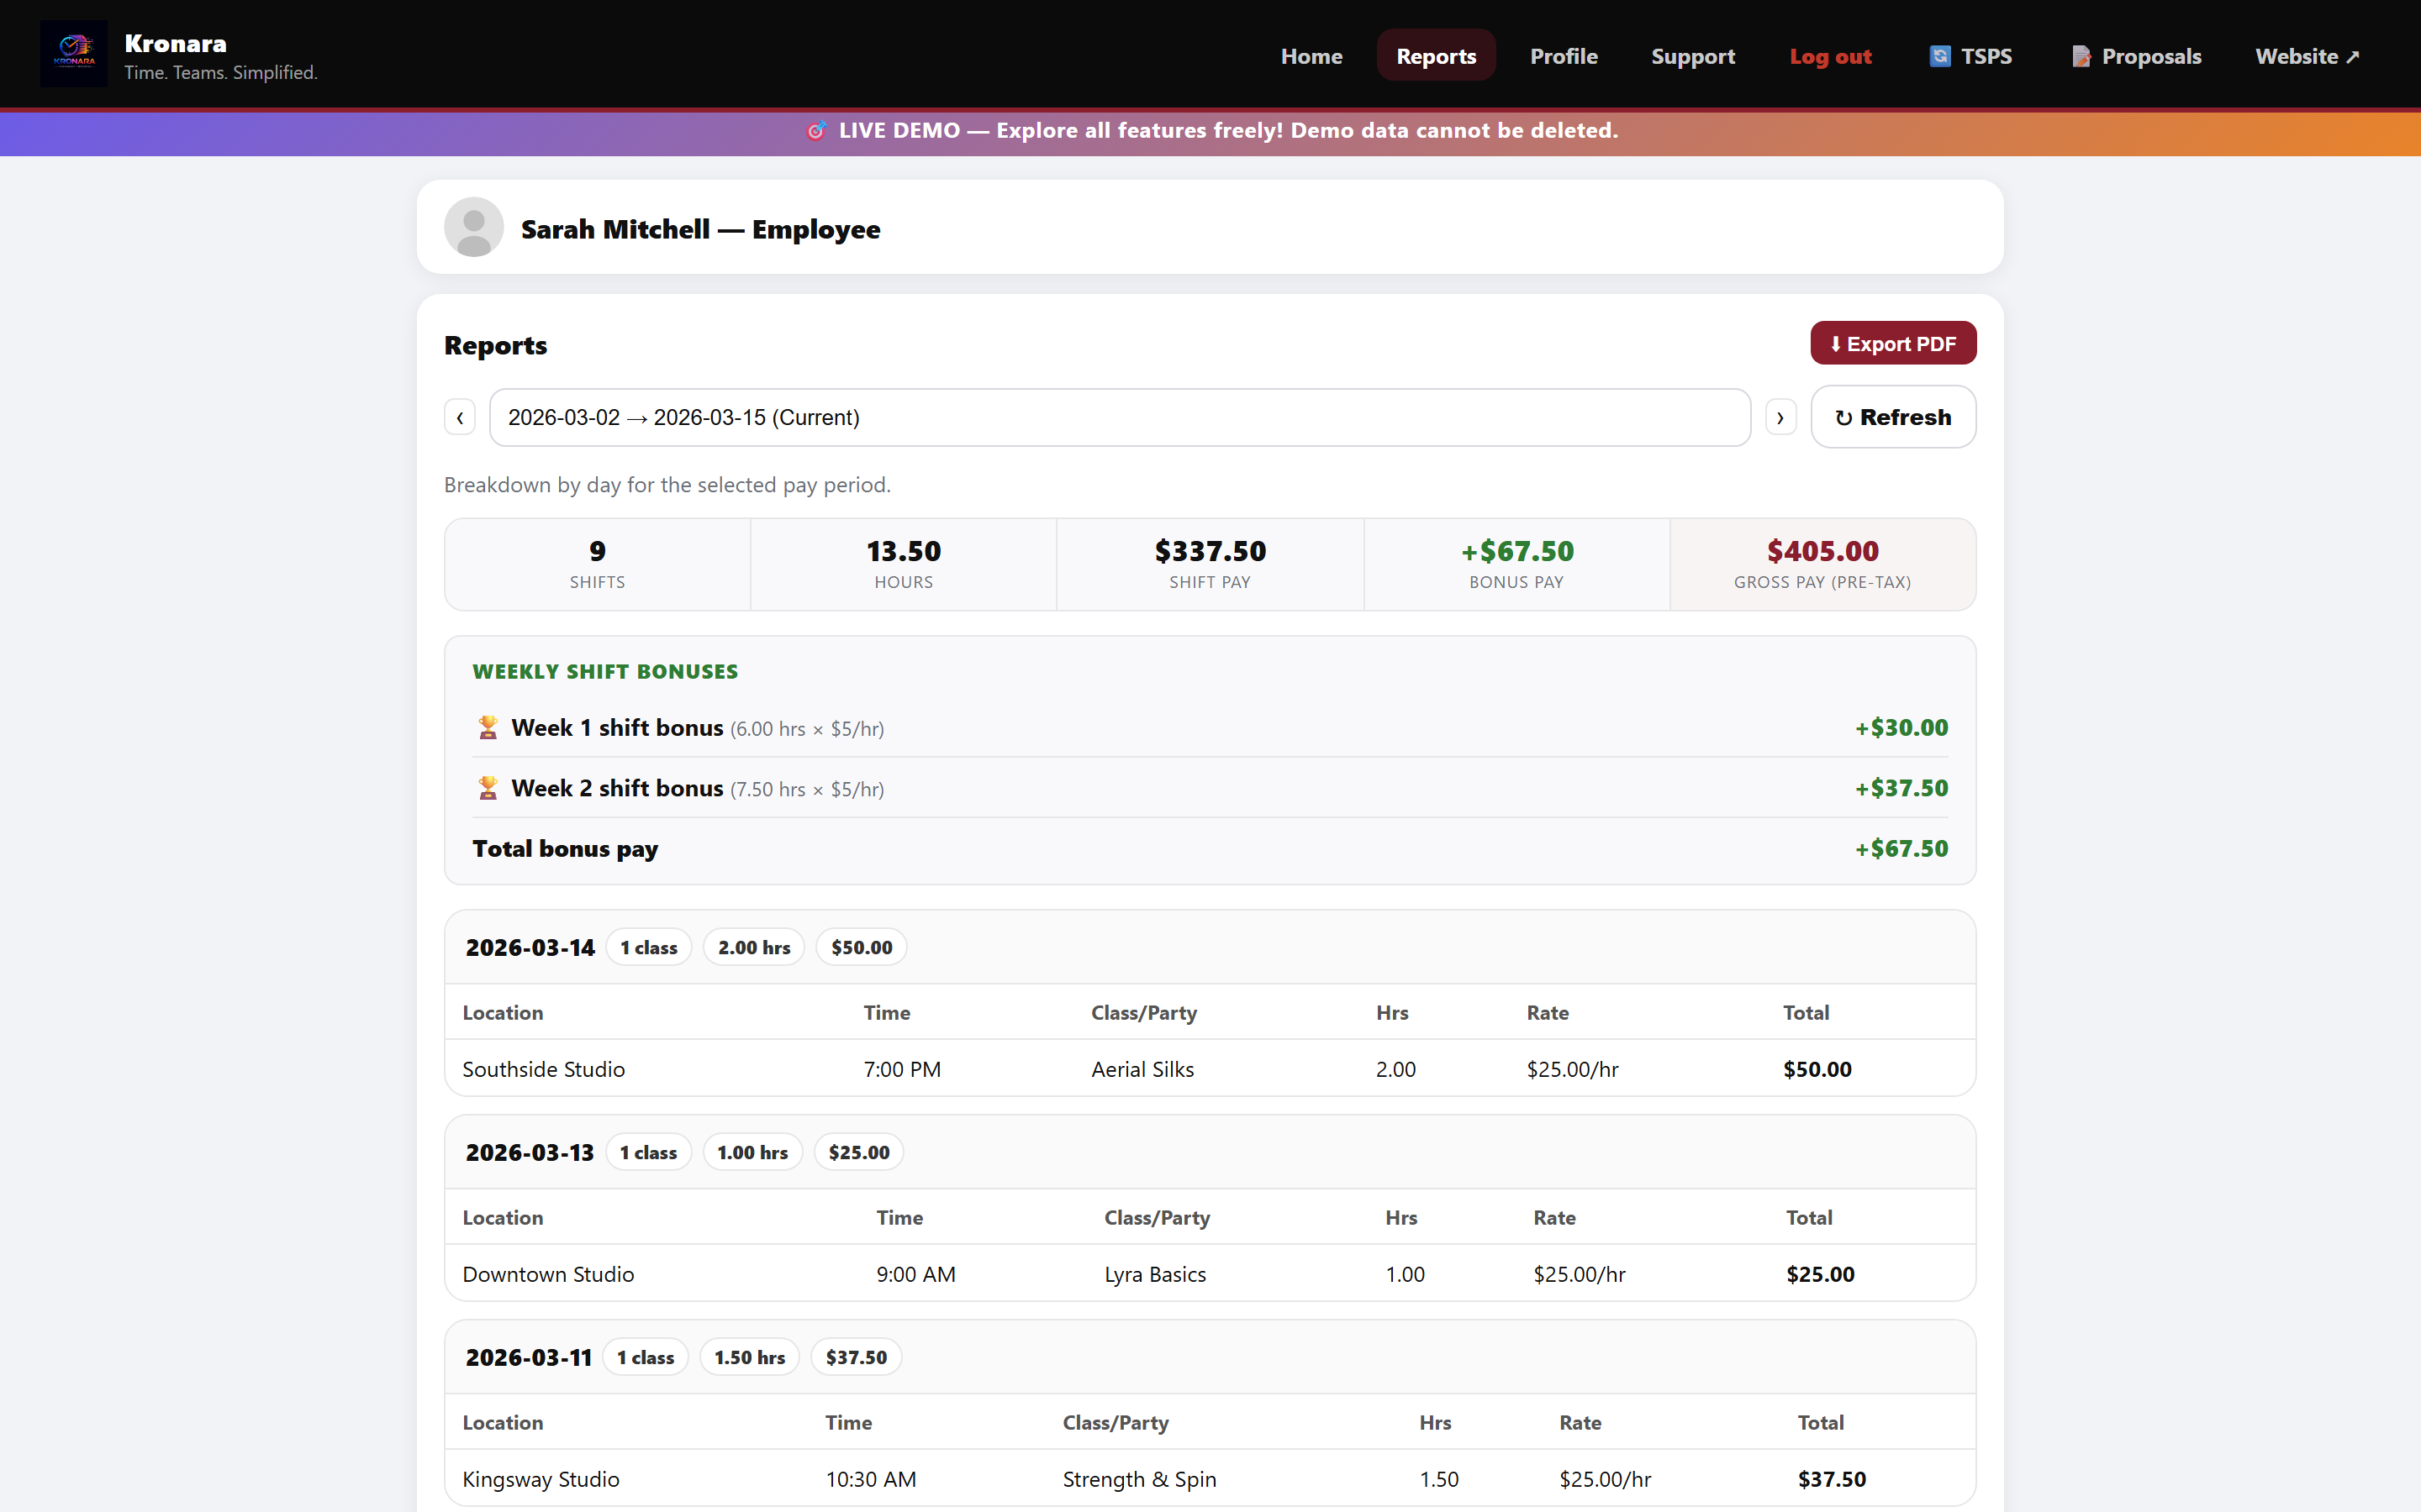This screenshot has height=1512, width=2421.
Task: Open the pay period date range selector
Action: (1119, 417)
